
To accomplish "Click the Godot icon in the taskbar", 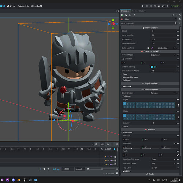I will (x=36, y=180).
